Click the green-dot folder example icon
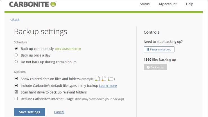 click(x=111, y=79)
